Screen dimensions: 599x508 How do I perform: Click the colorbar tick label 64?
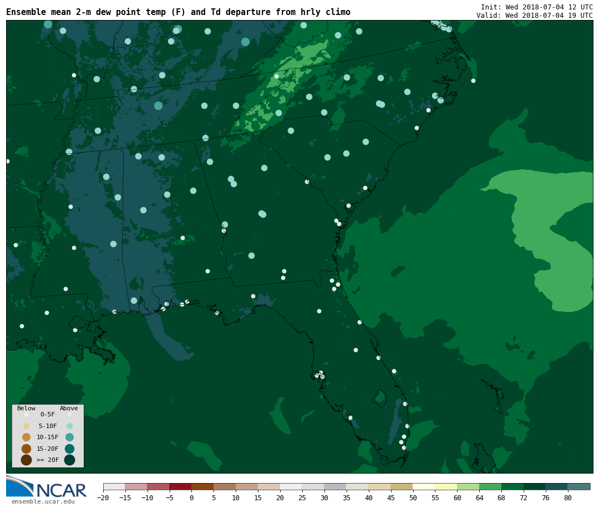click(479, 497)
